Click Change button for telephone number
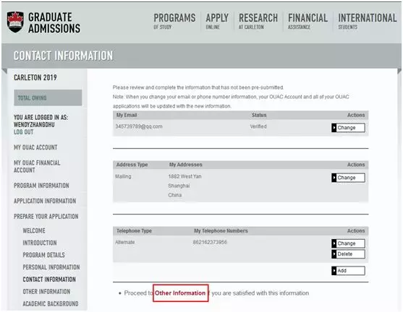This screenshot has width=403, height=312. click(348, 243)
